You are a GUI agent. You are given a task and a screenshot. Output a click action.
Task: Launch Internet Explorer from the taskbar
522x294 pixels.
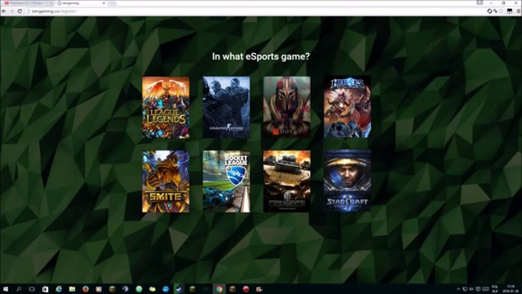pyautogui.click(x=59, y=289)
